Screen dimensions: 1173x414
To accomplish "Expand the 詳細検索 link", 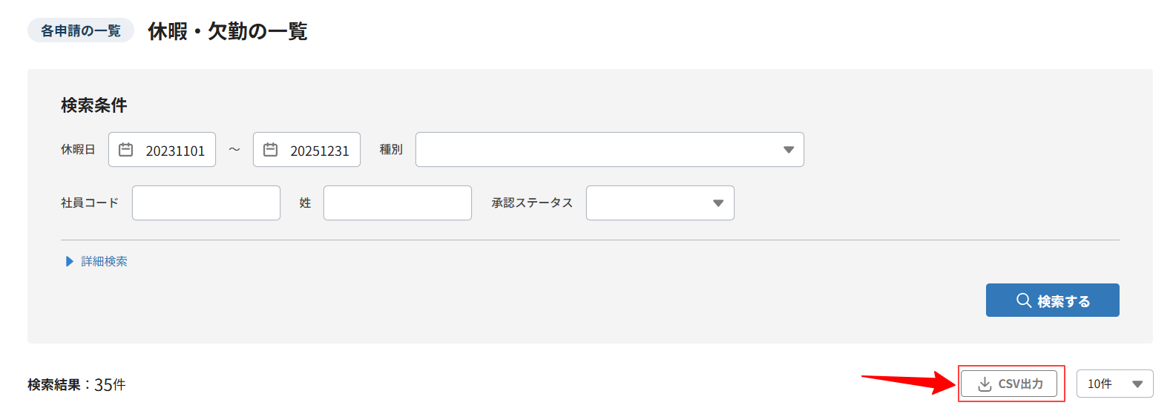I will 104,261.
